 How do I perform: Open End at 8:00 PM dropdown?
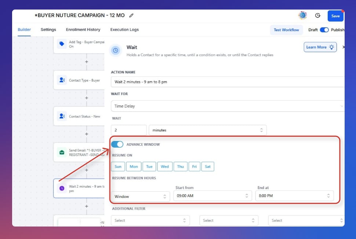[x=294, y=196]
